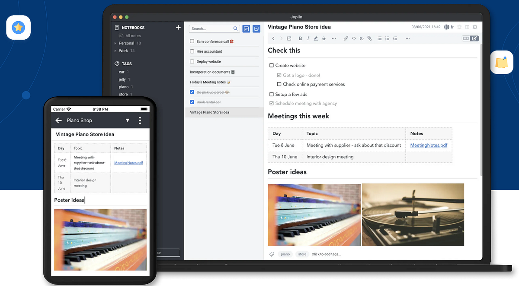Open the three-dot menu on the phone

(140, 121)
